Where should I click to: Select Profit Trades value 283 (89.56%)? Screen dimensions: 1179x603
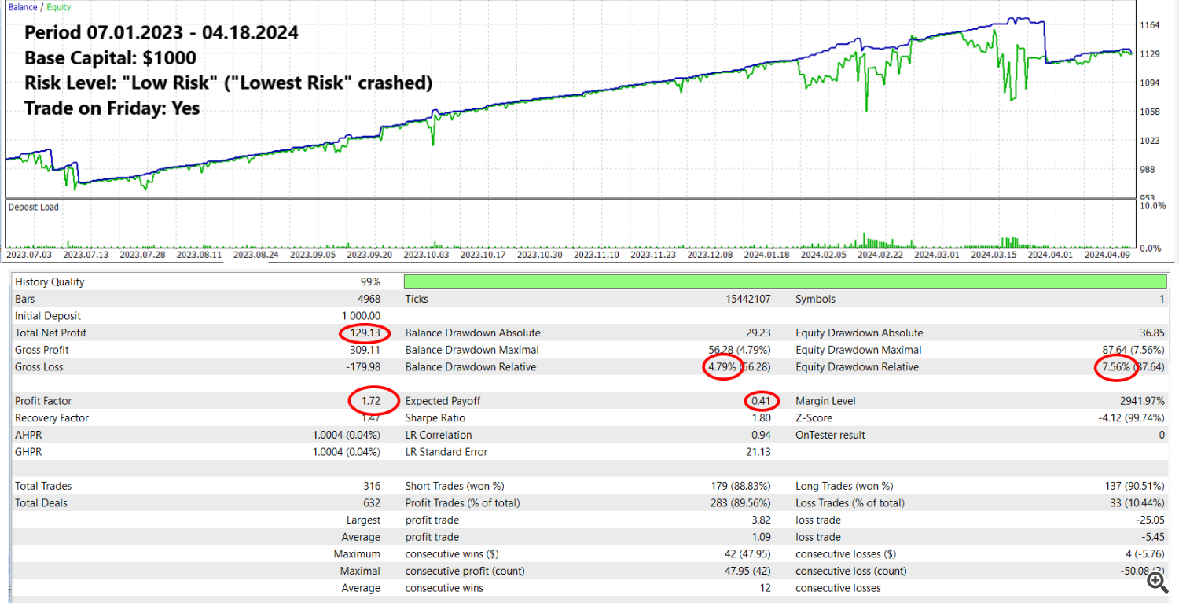(740, 503)
